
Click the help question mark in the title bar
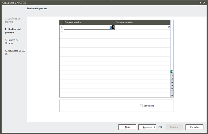(x=200, y=3)
